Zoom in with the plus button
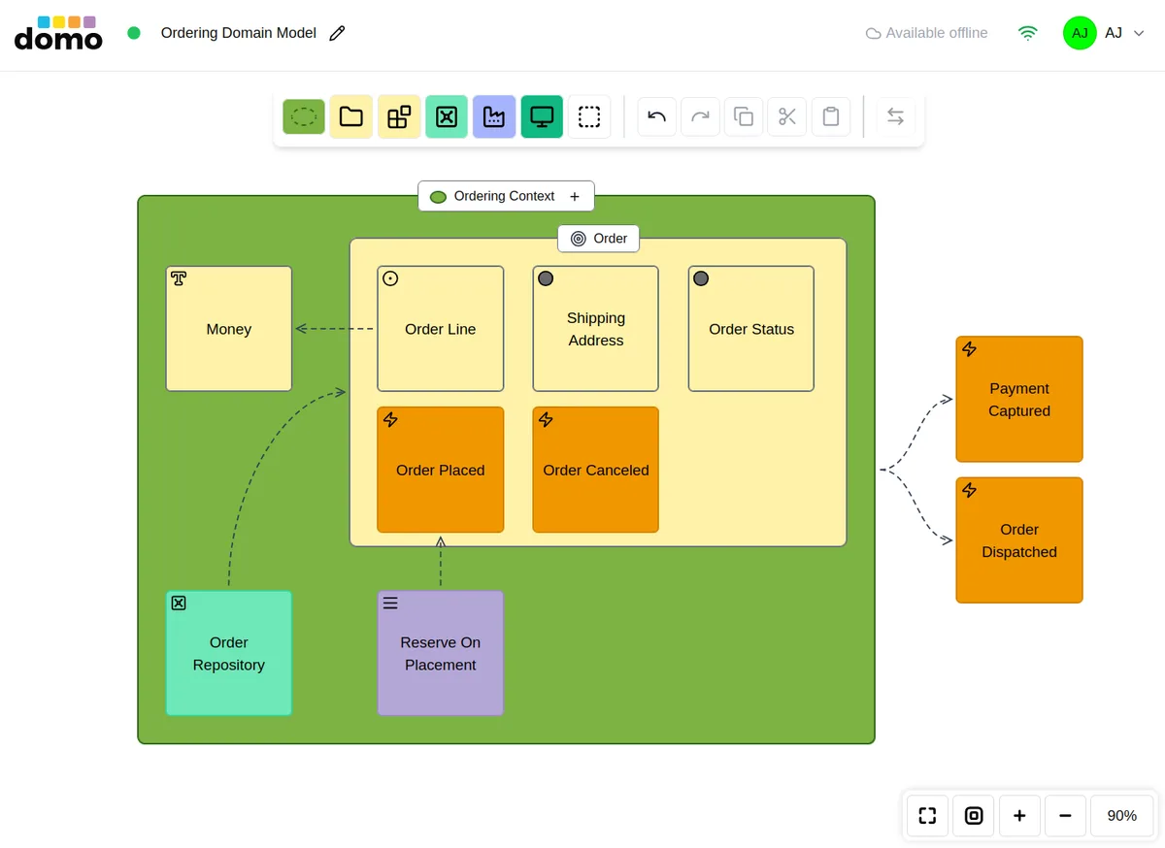 [x=1019, y=816]
